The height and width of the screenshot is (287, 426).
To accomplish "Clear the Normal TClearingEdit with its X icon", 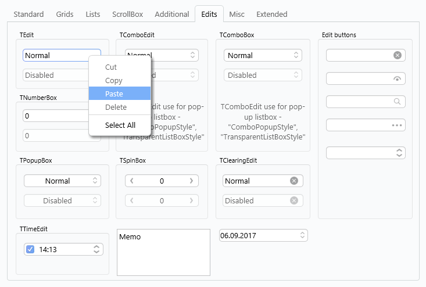I will click(294, 181).
